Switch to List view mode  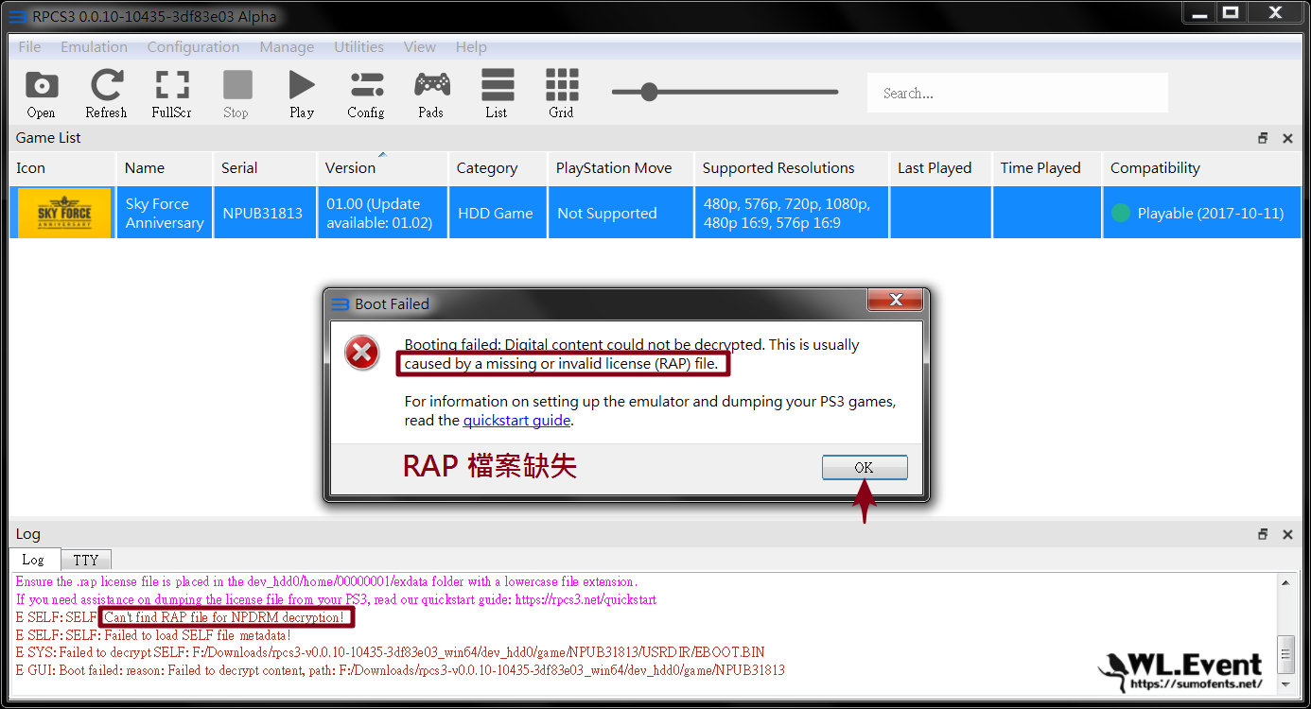497,94
